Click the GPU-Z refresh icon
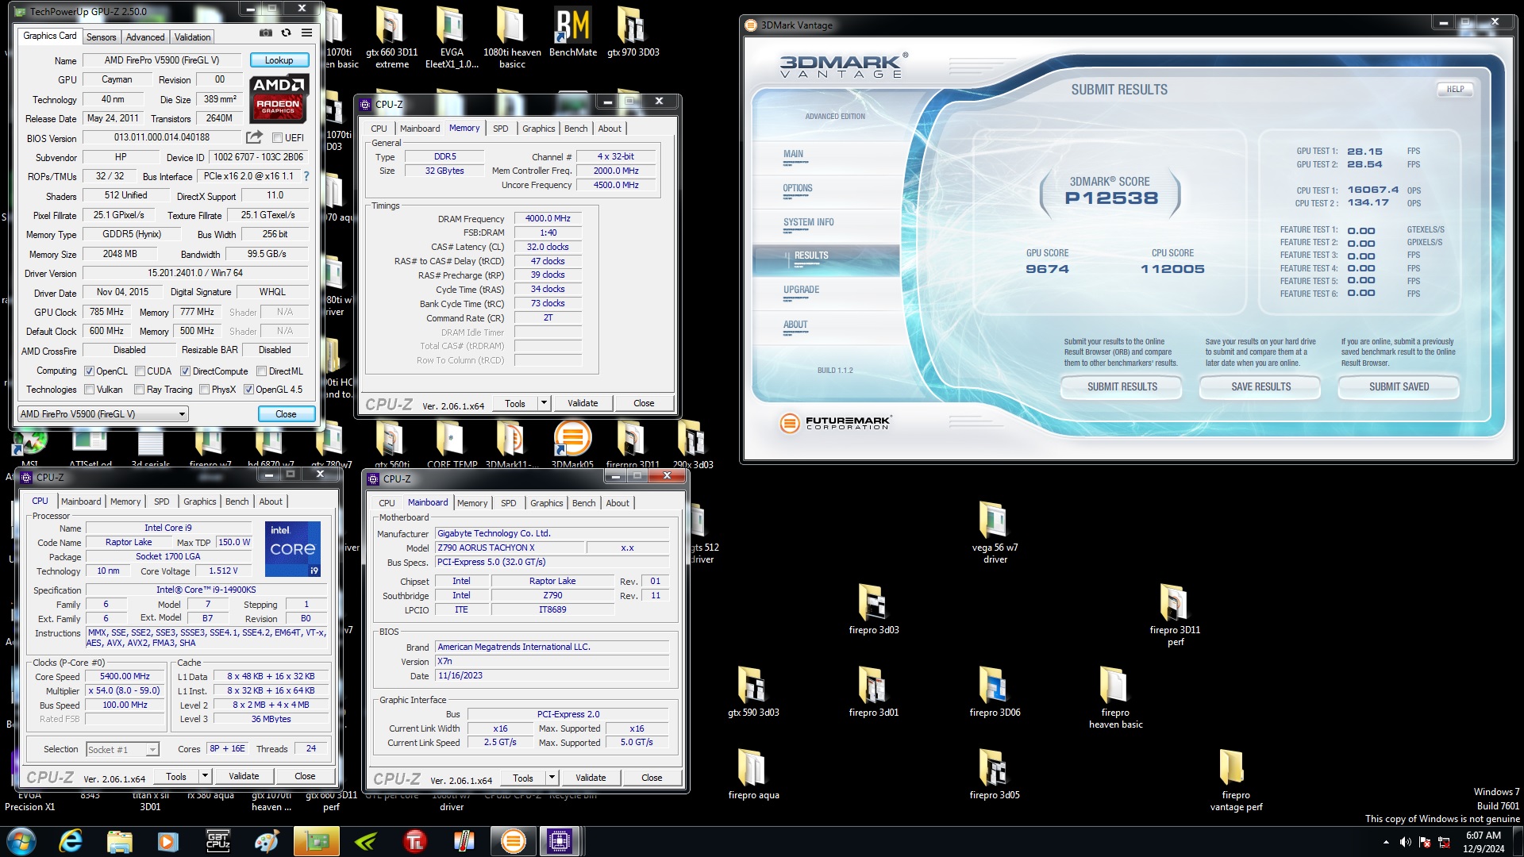 click(286, 33)
